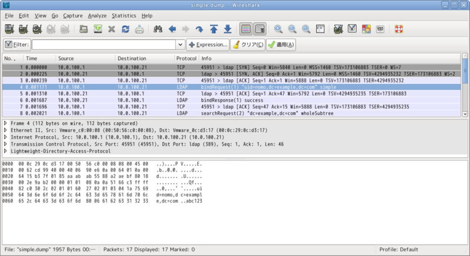Open the filter history dropdown arrow
Screen dimensions: 470x256
[180, 45]
